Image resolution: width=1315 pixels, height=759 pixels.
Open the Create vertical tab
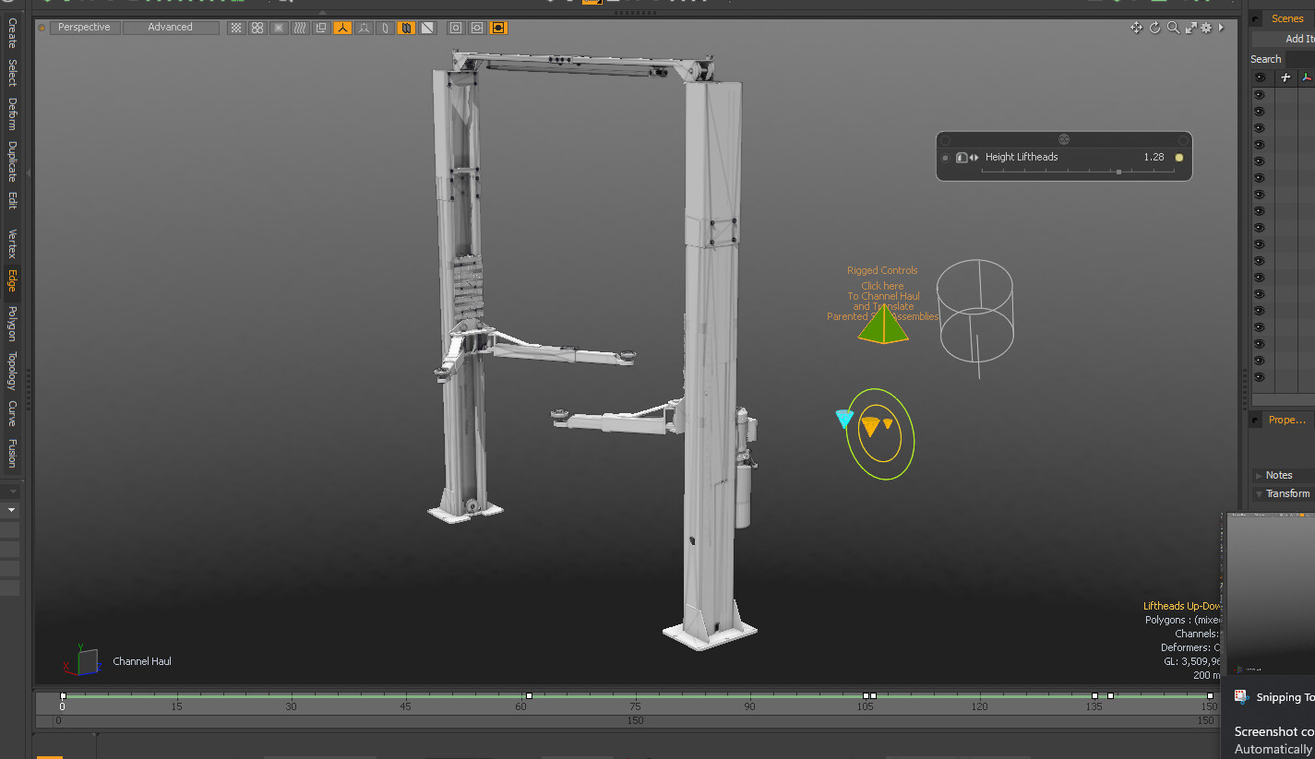click(12, 32)
